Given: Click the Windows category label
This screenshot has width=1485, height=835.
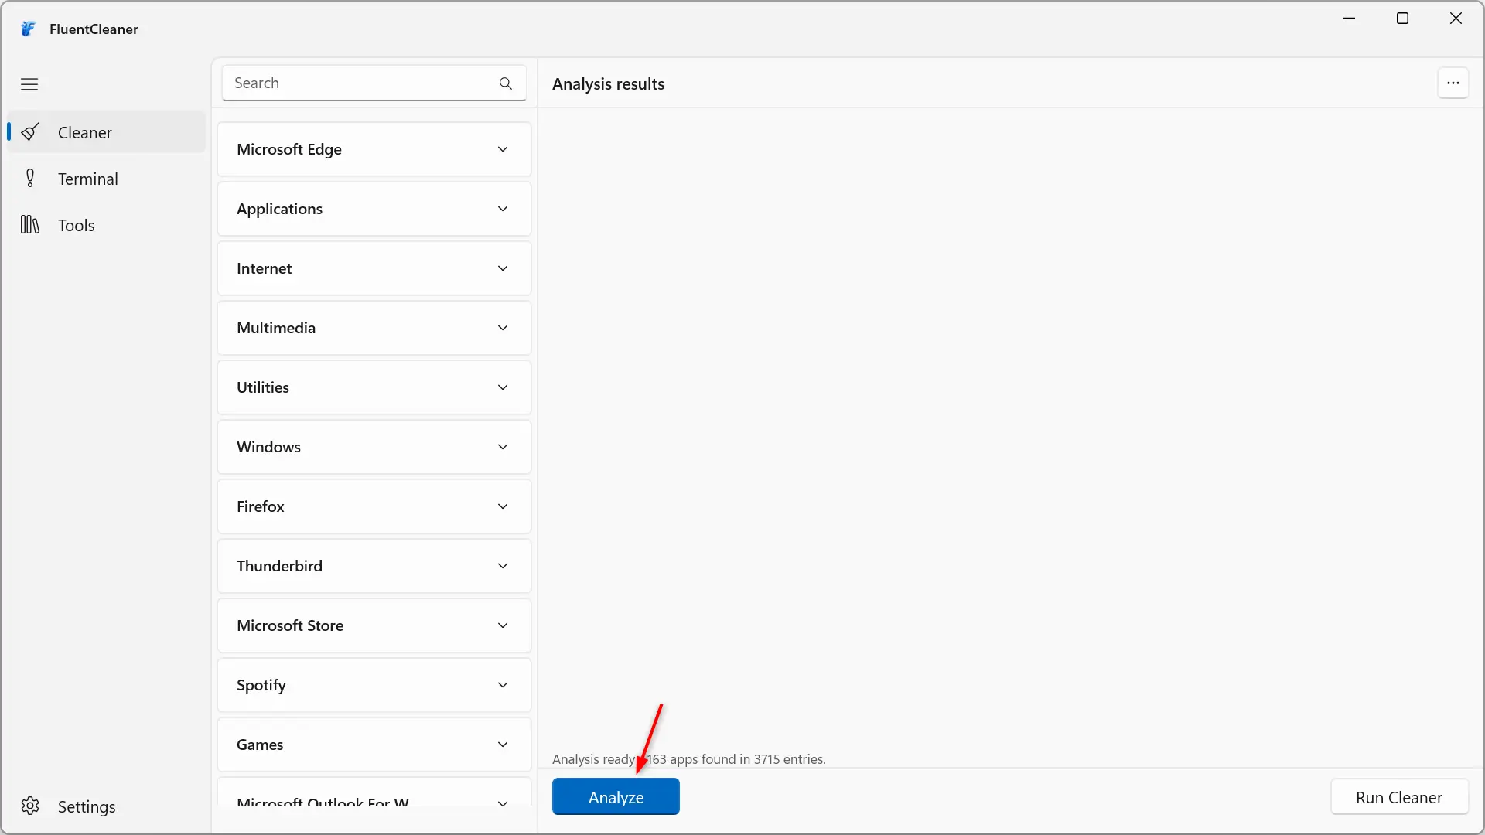Looking at the screenshot, I should (x=268, y=447).
